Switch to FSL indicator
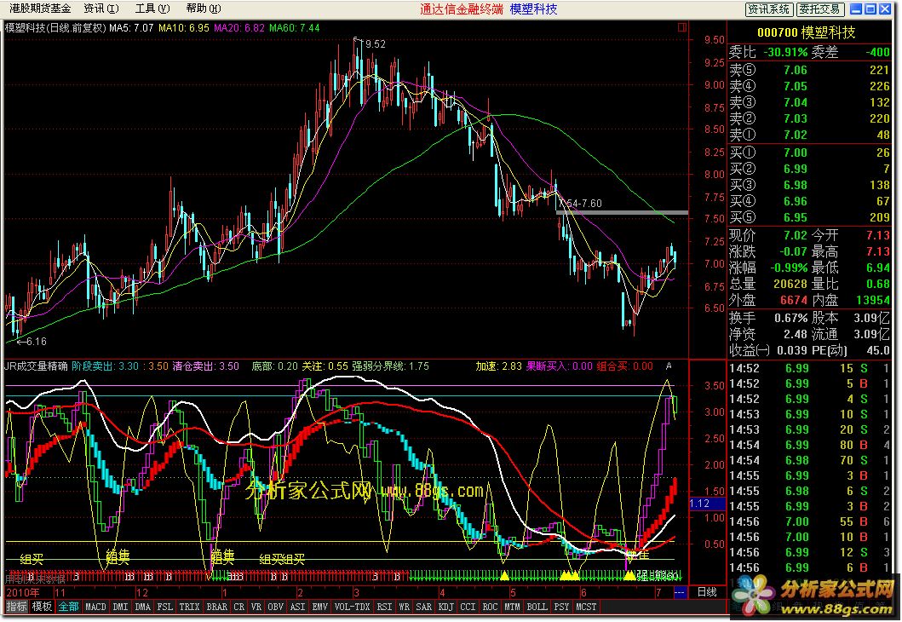Viewport: 902px width, 622px height. [165, 607]
